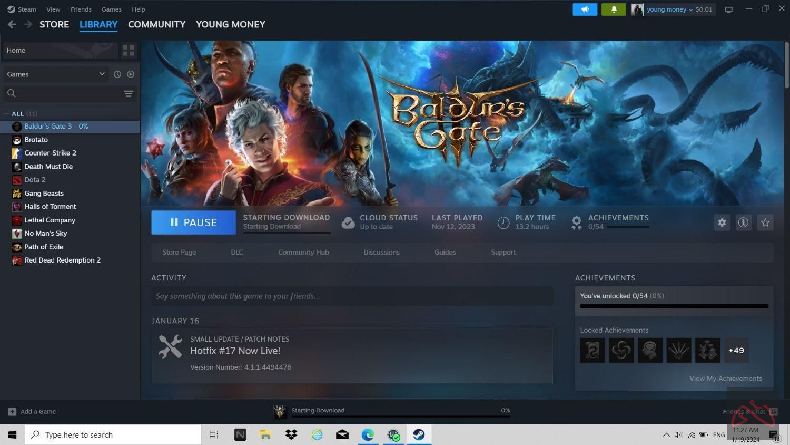Open the Friends menu
The height and width of the screenshot is (445, 790).
point(80,9)
